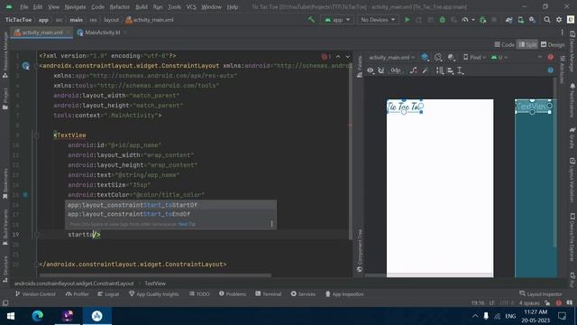Open Search Everywhere magnifier icon
The width and height of the screenshot is (577, 325).
coord(547,20)
